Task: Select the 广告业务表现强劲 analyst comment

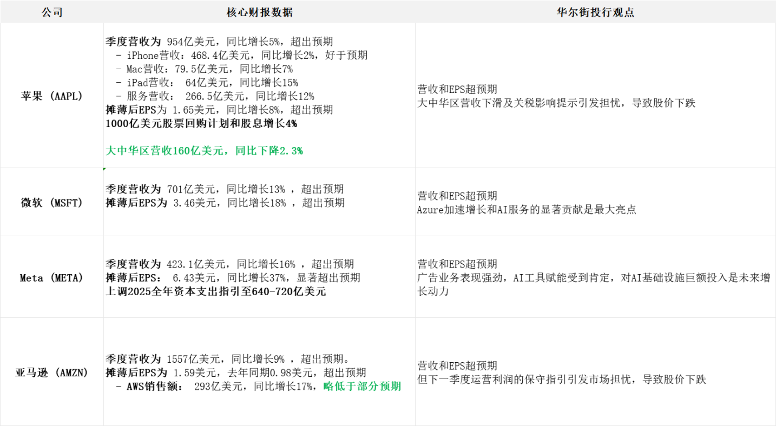Action: point(594,284)
